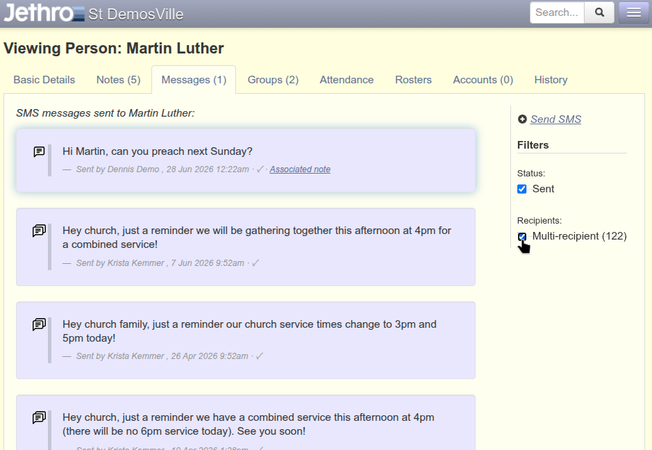Click the 'Multi-recipient (122)' label

coord(580,236)
